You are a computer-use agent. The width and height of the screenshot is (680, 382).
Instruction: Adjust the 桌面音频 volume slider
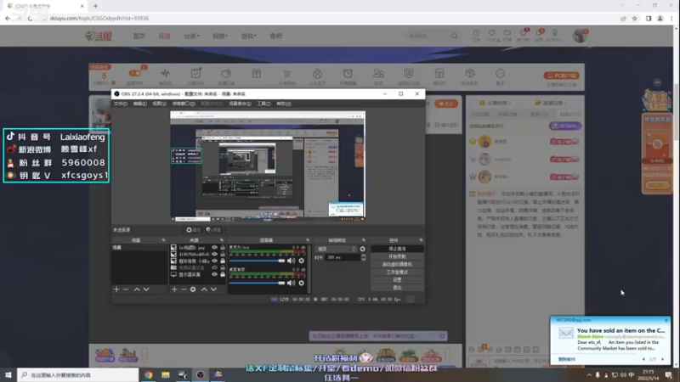click(258, 283)
